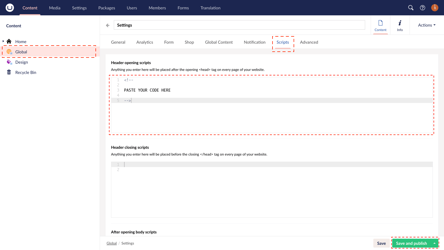Click the back arrow beside Settings
The height and width of the screenshot is (250, 444).
coord(107,25)
